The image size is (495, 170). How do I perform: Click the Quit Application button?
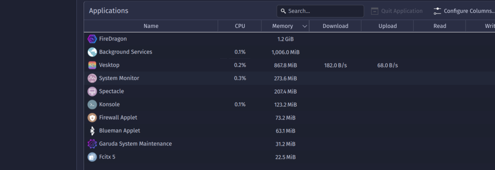(397, 11)
